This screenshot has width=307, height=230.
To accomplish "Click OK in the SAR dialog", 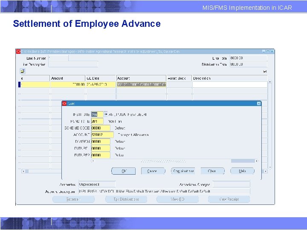I will click(x=124, y=171).
